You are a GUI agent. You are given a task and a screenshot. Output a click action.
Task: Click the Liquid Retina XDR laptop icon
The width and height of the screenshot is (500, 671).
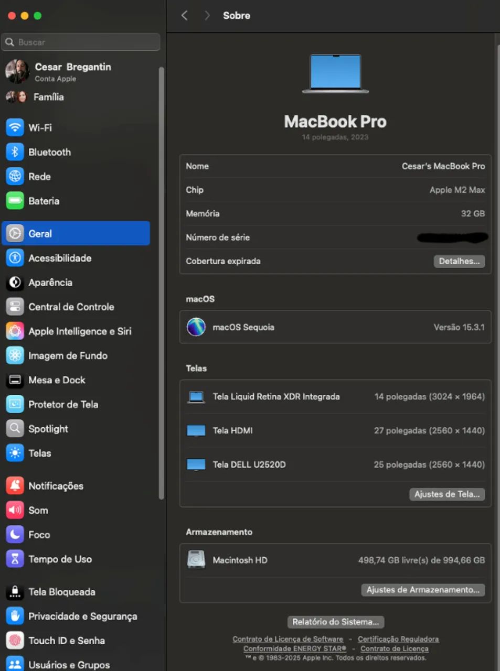(196, 397)
